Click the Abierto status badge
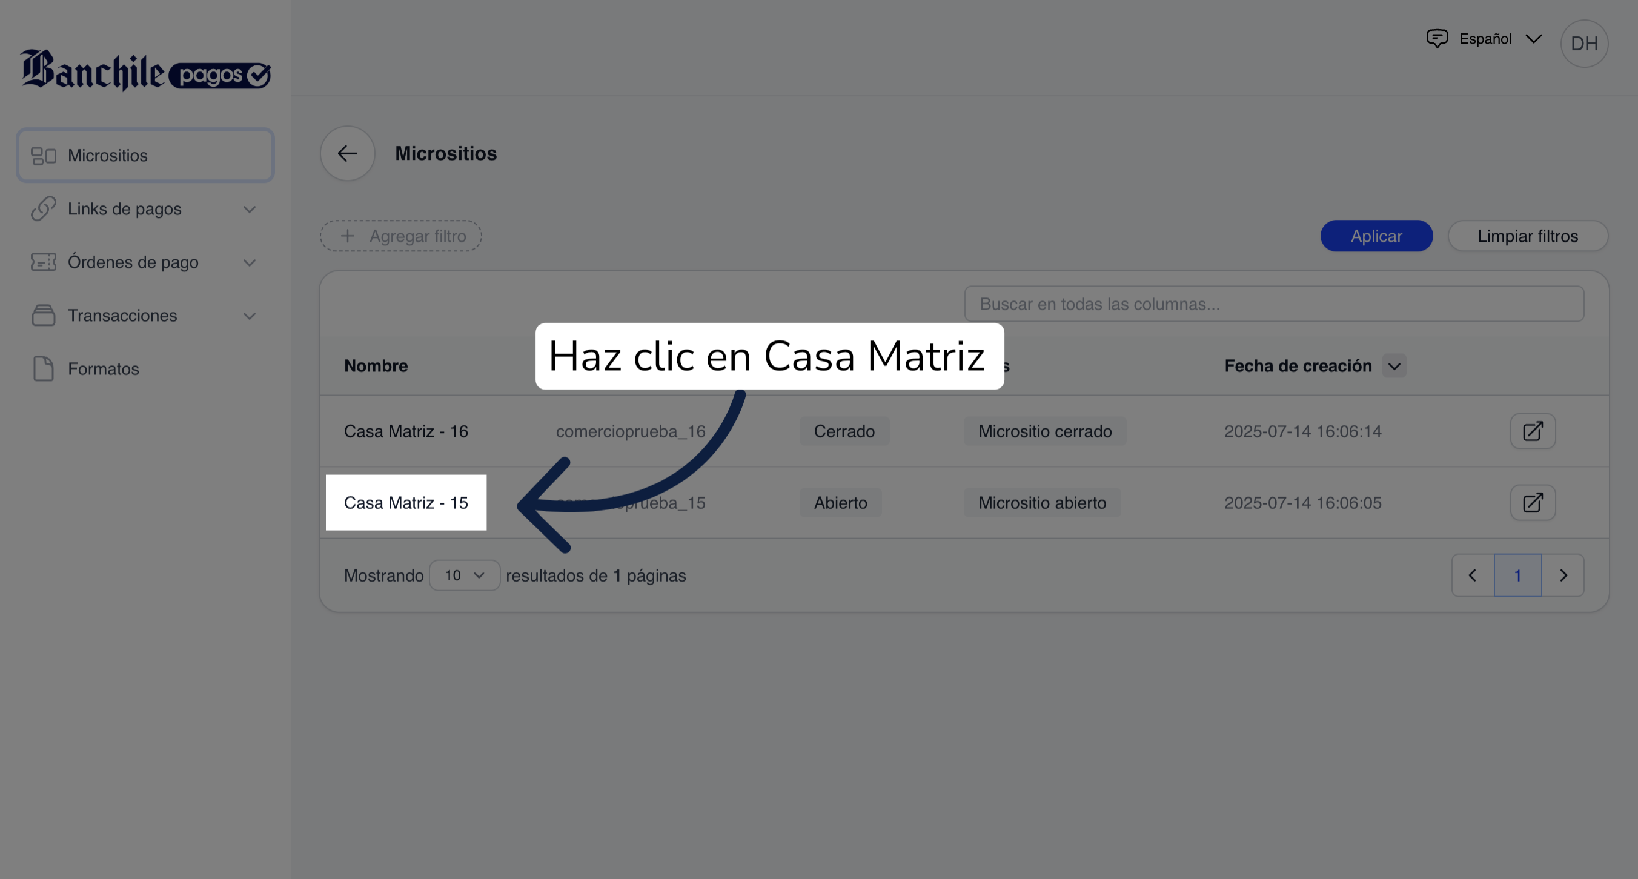Viewport: 1638px width, 879px height. click(841, 502)
